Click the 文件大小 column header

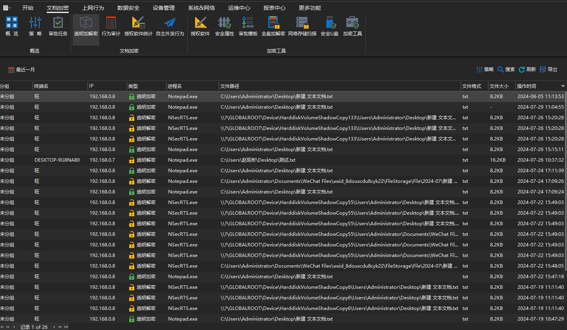coord(501,86)
